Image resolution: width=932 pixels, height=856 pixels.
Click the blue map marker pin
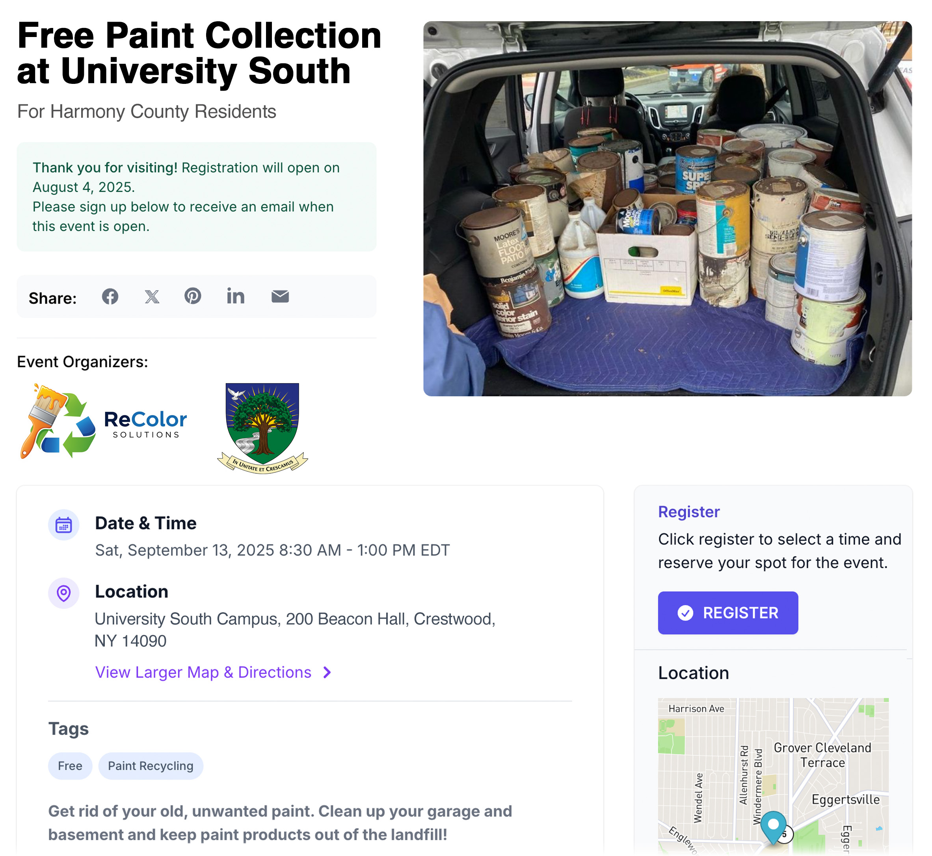tap(774, 827)
